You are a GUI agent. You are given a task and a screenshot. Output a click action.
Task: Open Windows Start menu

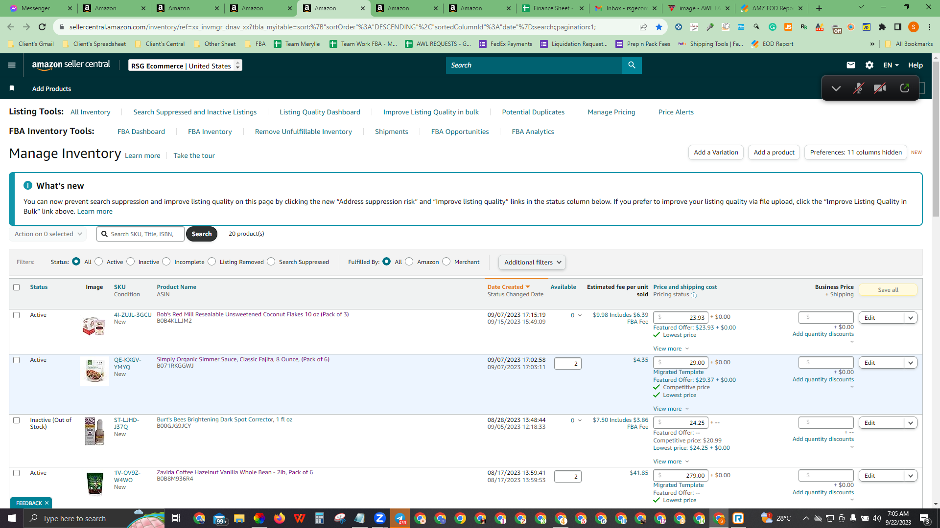coord(12,518)
